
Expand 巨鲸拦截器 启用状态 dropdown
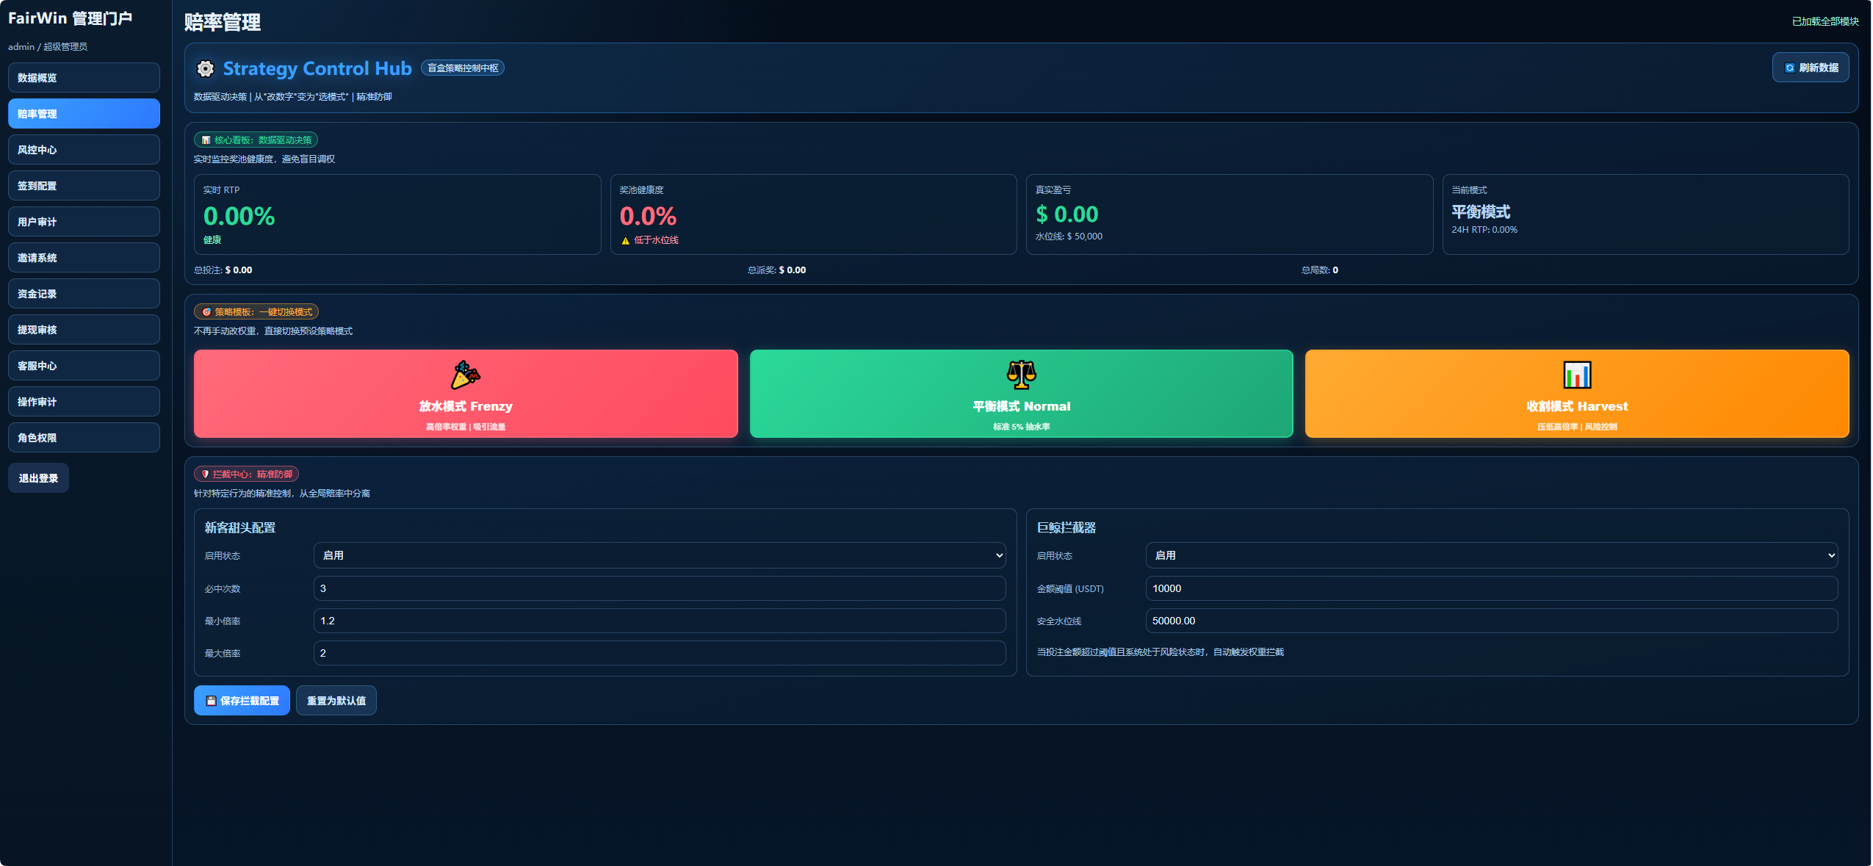pos(1491,555)
